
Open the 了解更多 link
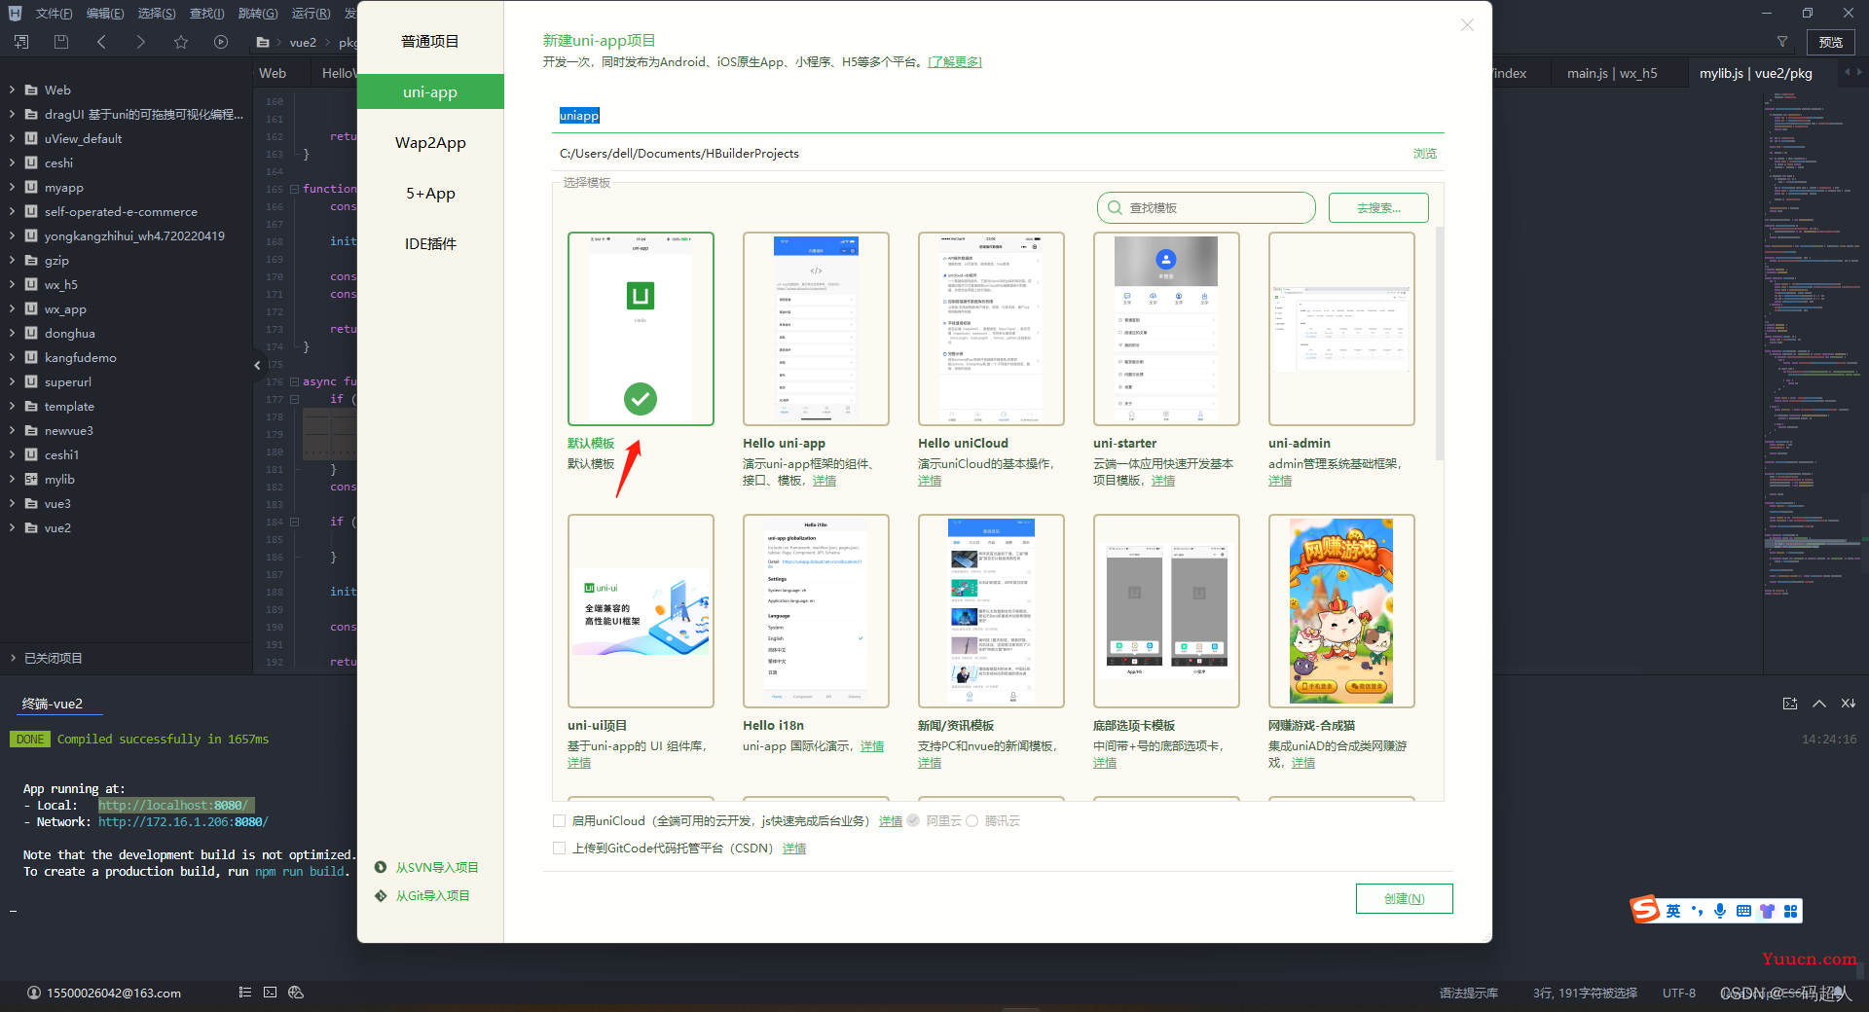(x=955, y=61)
